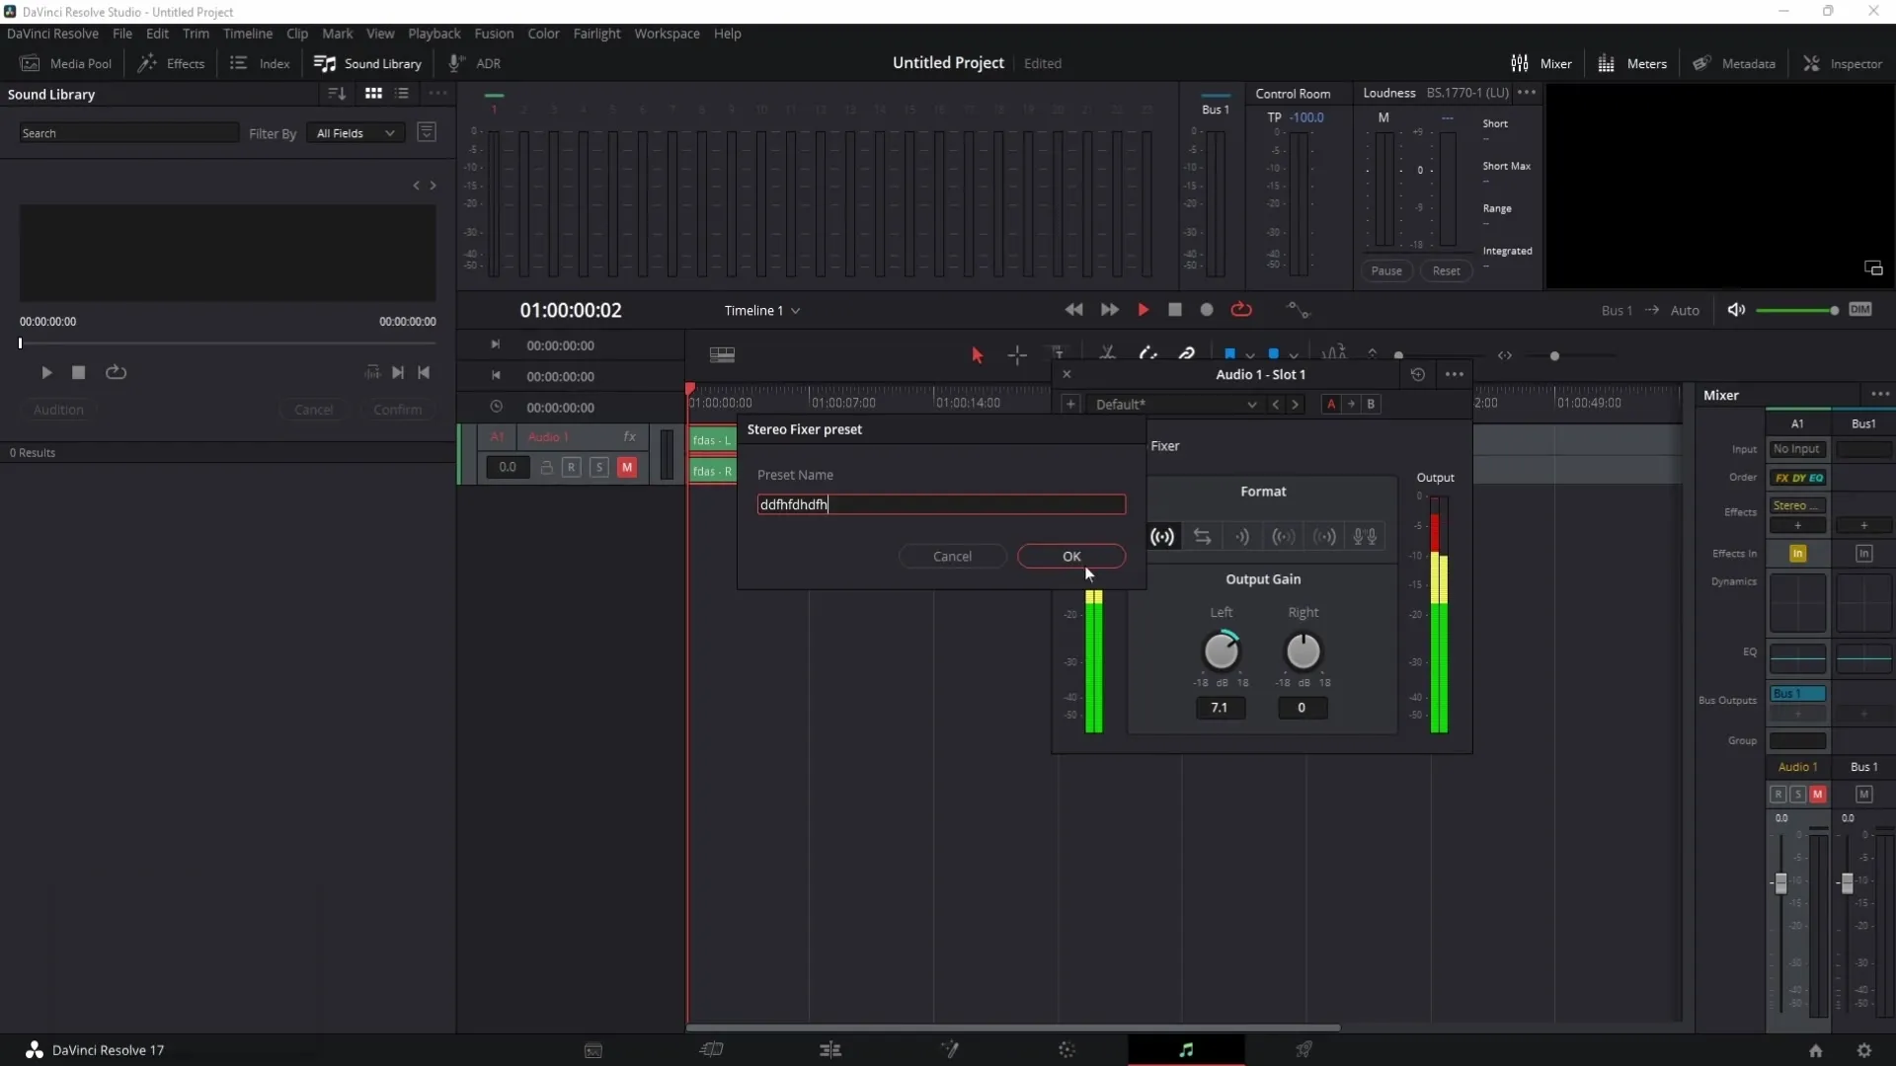Image resolution: width=1896 pixels, height=1066 pixels.
Task: Open the Fairlight page tab
Action: click(1186, 1050)
